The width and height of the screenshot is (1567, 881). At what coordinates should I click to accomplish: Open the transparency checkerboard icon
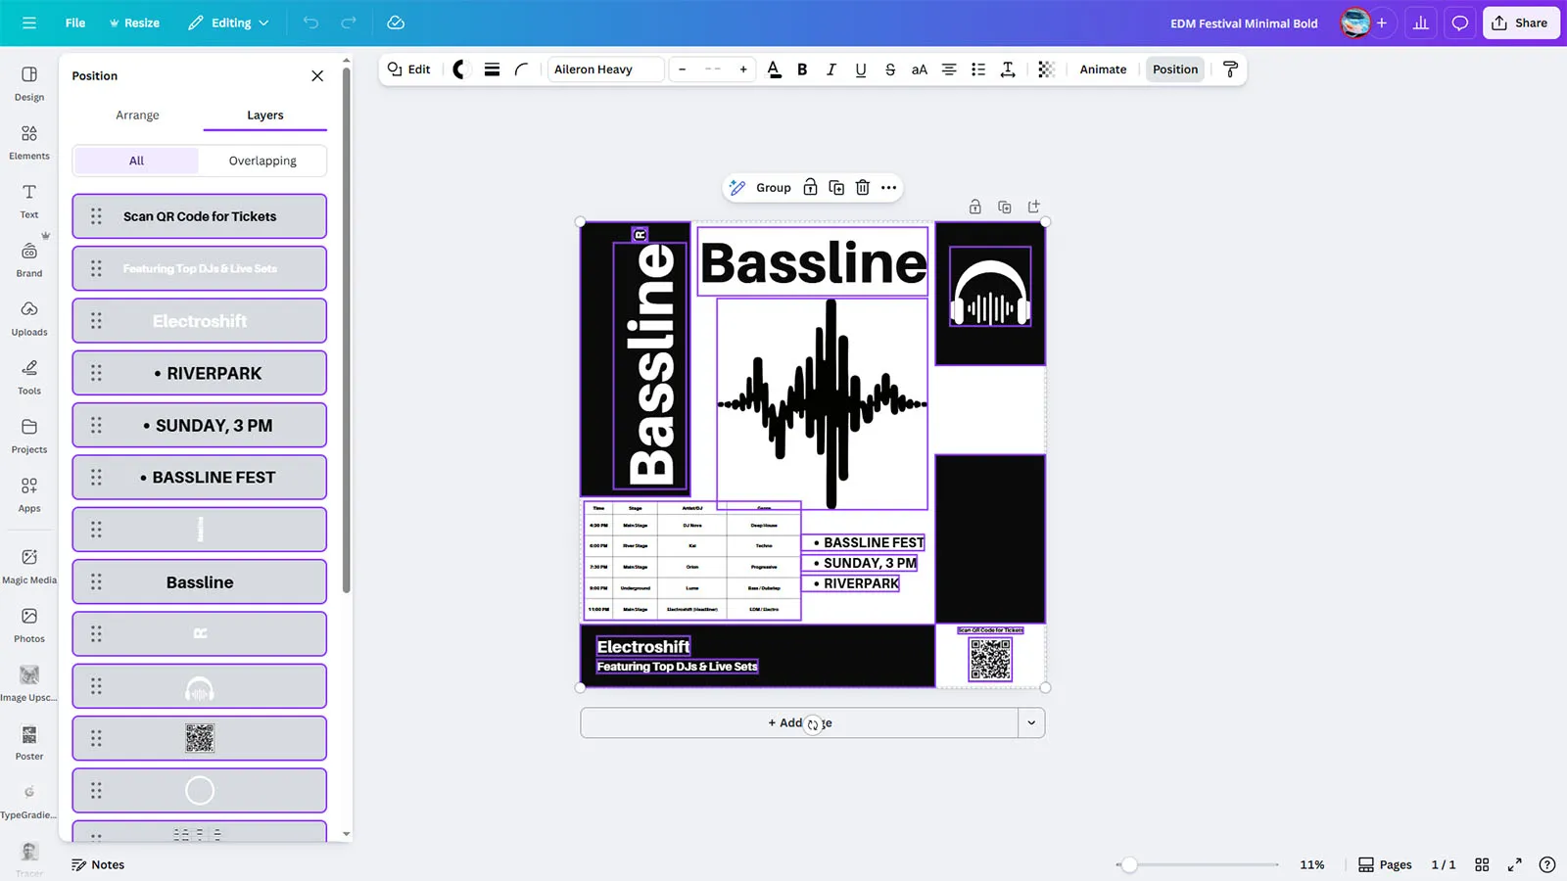pyautogui.click(x=1046, y=70)
